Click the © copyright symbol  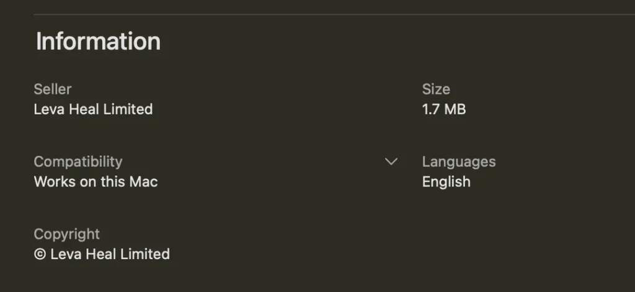pyautogui.click(x=40, y=254)
